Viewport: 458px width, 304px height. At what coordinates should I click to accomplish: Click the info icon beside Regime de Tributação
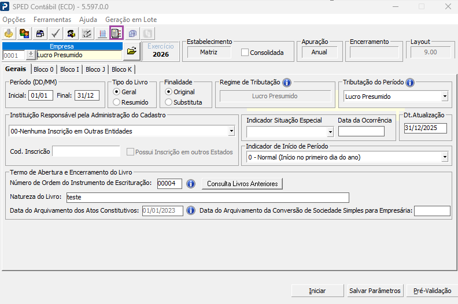click(x=287, y=83)
